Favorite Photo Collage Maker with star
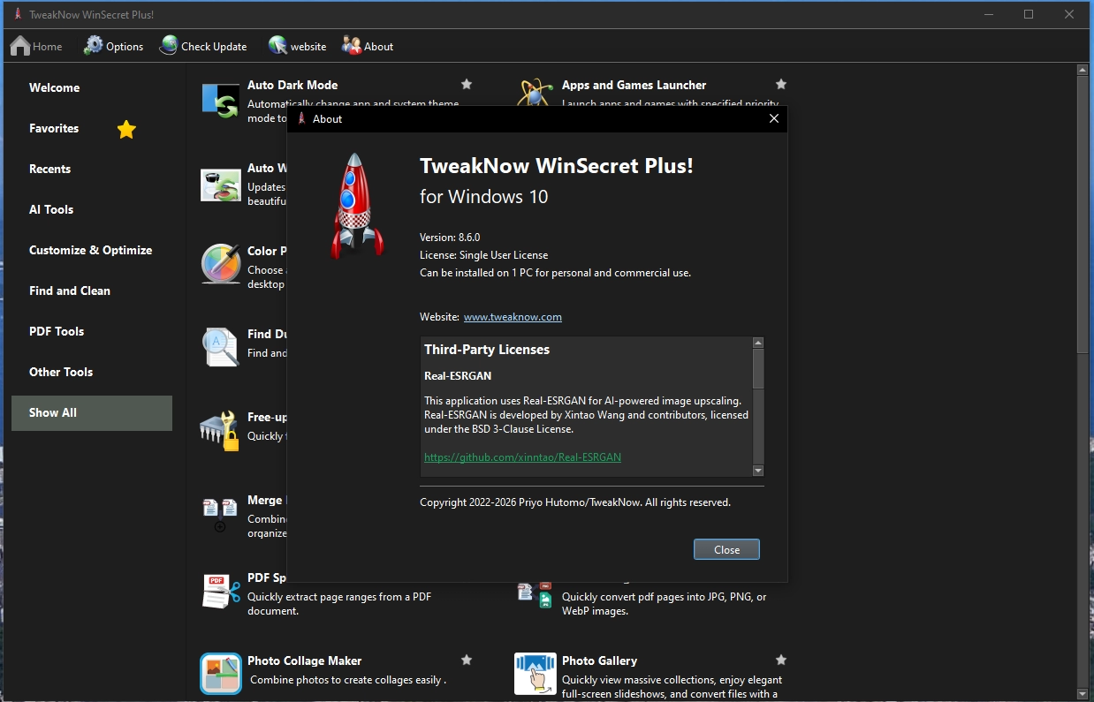Viewport: 1094px width, 702px height. [x=467, y=660]
